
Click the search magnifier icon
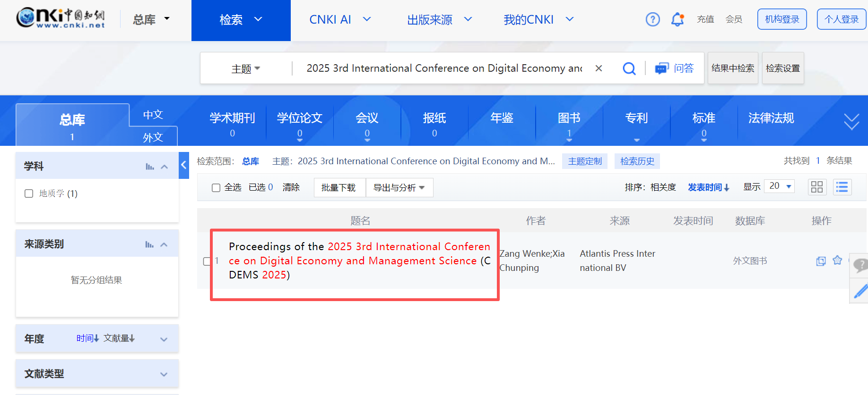pyautogui.click(x=629, y=68)
